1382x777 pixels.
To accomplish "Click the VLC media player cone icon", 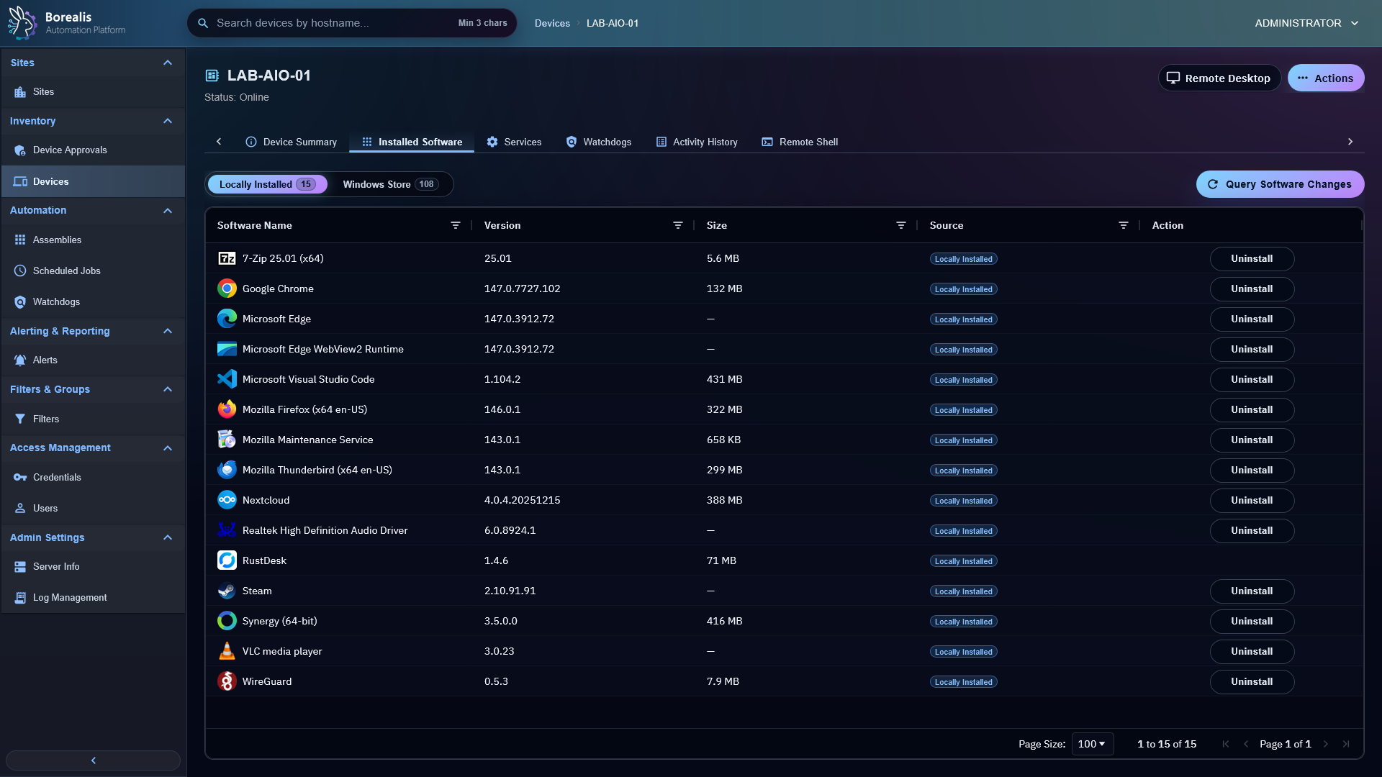I will coord(227,651).
